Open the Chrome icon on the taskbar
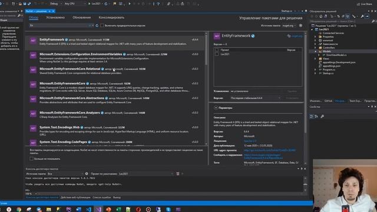This screenshot has height=212, width=377. 19,210
